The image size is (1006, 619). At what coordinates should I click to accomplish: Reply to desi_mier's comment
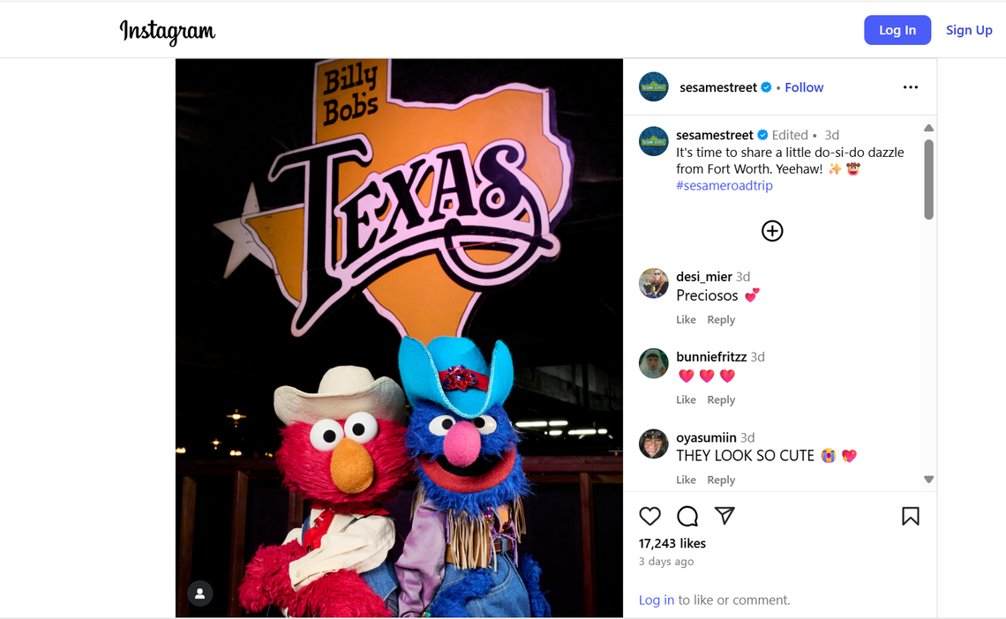721,320
